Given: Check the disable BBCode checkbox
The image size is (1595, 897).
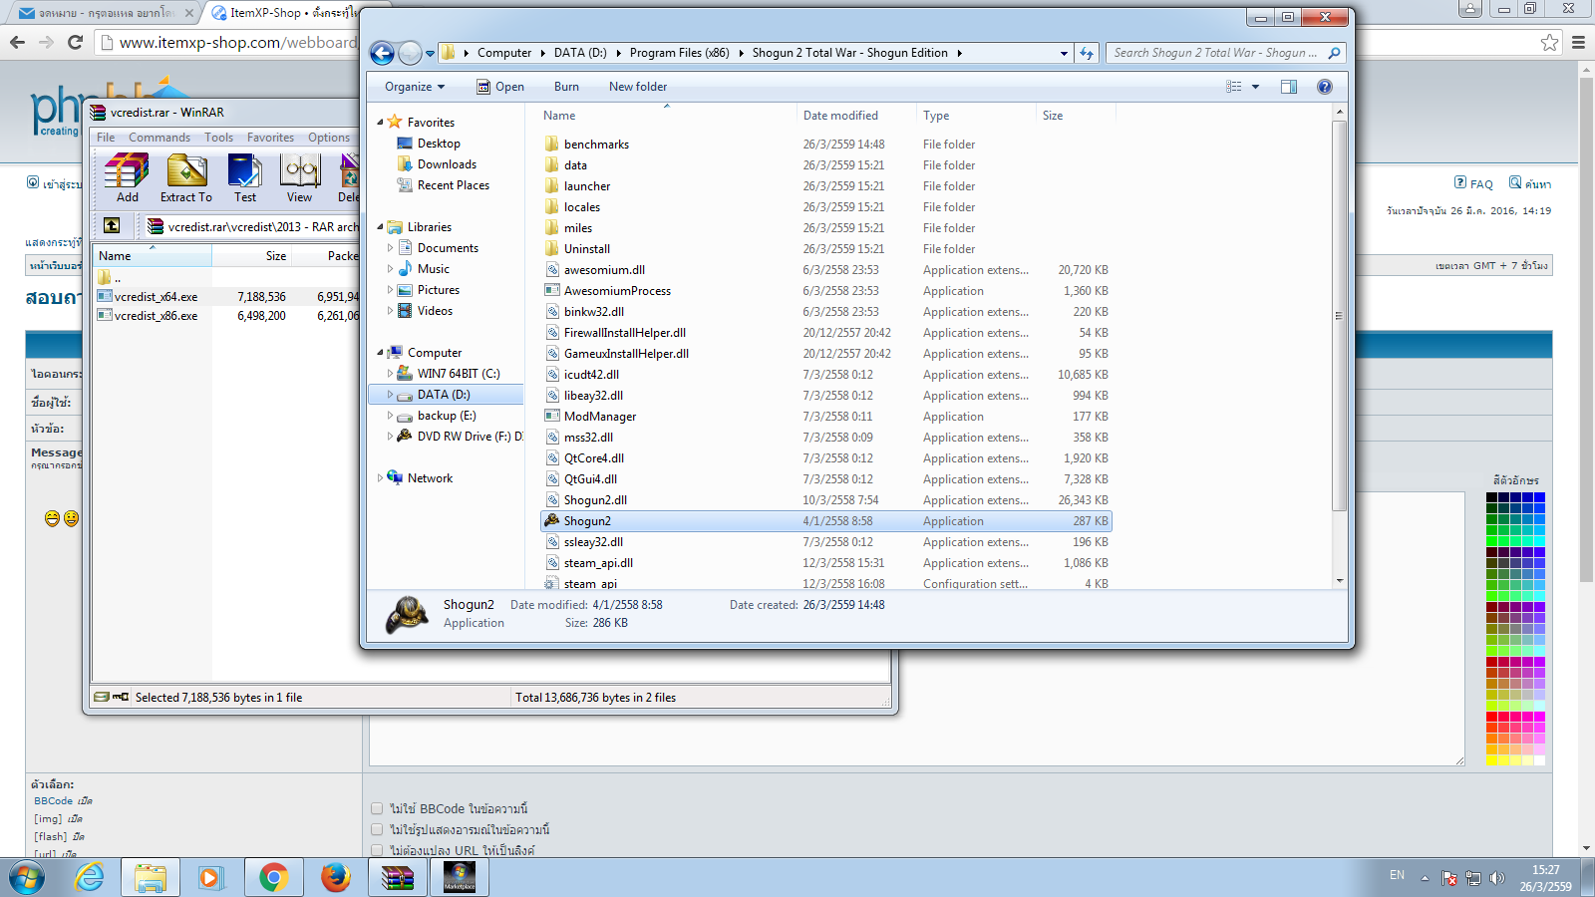Looking at the screenshot, I should click(377, 808).
